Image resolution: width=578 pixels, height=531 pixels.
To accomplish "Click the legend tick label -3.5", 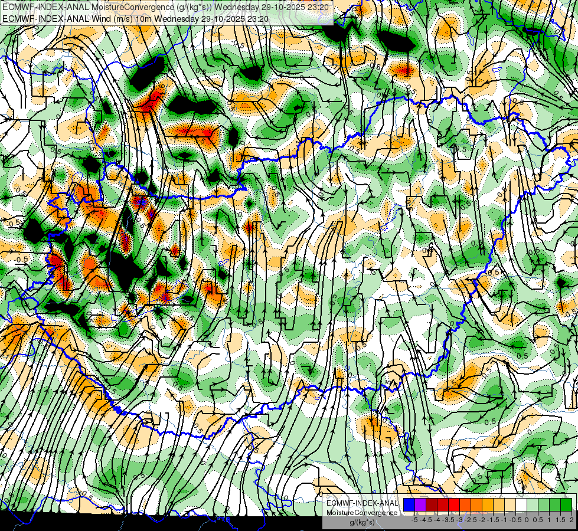I will tap(448, 520).
